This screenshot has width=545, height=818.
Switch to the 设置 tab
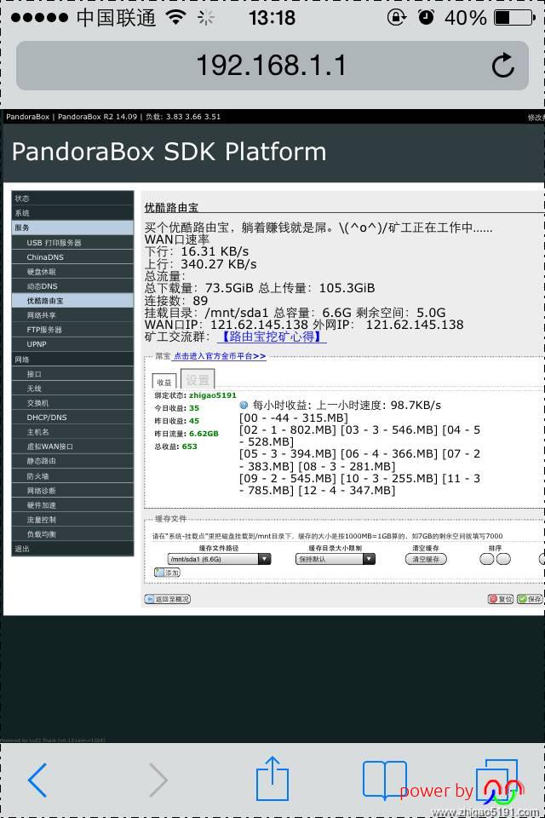coord(198,378)
